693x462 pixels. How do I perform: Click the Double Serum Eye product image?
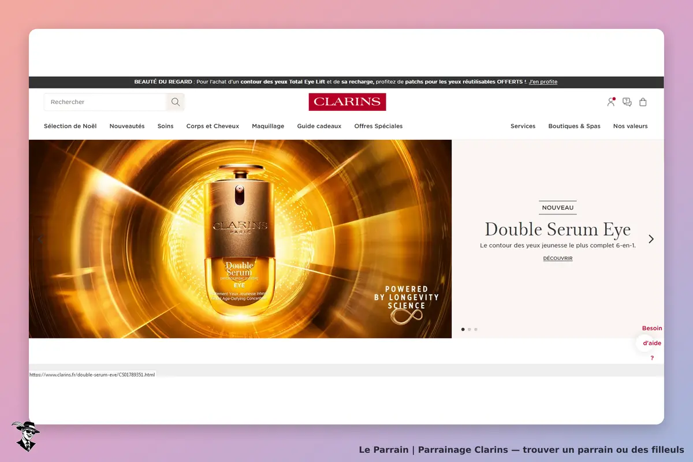click(240, 239)
